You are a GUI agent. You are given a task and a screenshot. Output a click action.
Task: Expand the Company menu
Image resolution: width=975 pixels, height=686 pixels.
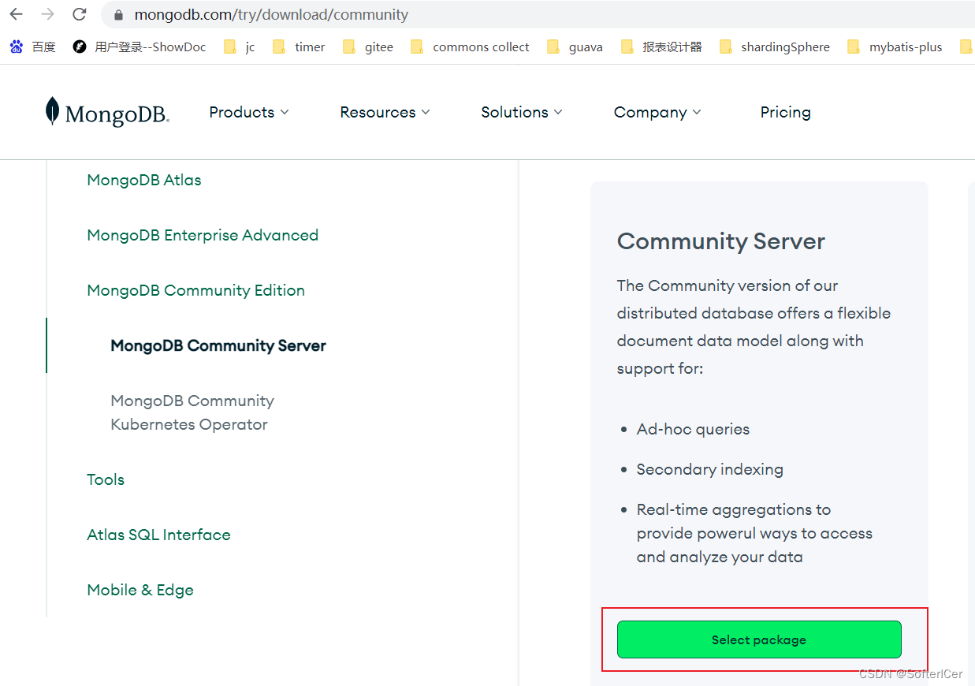click(x=657, y=112)
